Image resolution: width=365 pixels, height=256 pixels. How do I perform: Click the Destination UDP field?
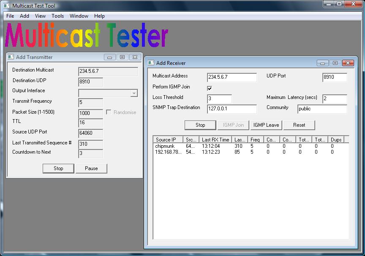pos(91,82)
